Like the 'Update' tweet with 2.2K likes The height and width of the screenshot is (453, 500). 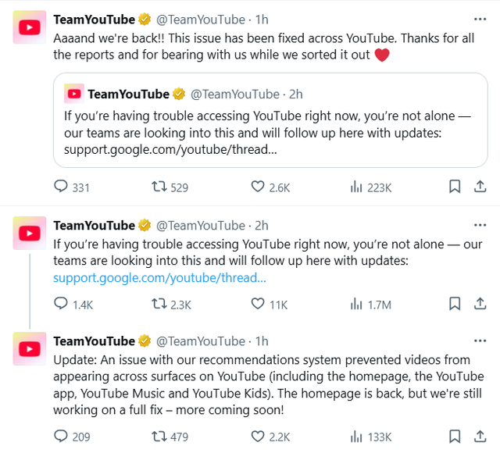258,437
